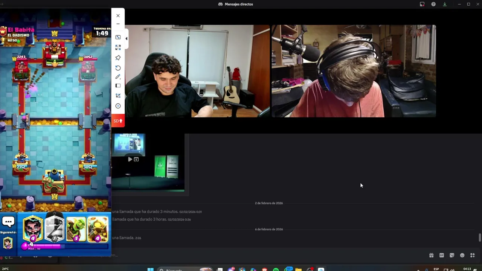The image size is (482, 271).
Task: Pin the mirror window on top
Action: point(118,58)
